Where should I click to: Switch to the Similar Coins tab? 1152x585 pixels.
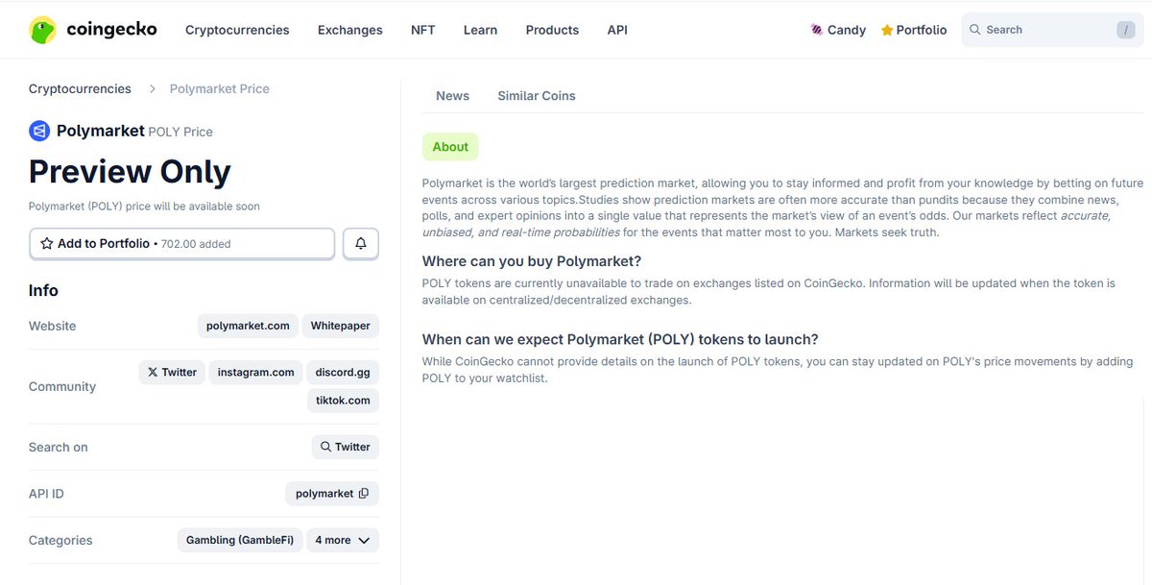[537, 96]
